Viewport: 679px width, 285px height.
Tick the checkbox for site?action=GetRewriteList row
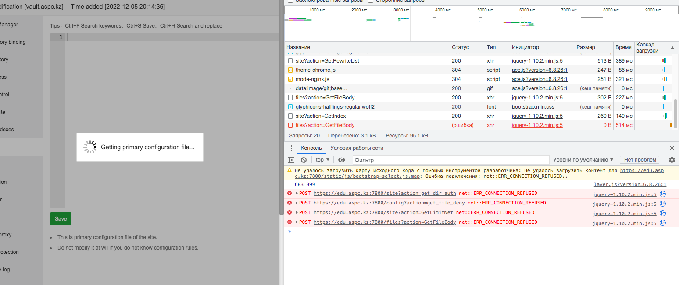[x=290, y=61]
